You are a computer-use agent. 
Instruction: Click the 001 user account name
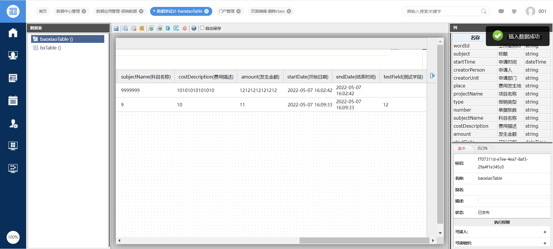point(542,11)
